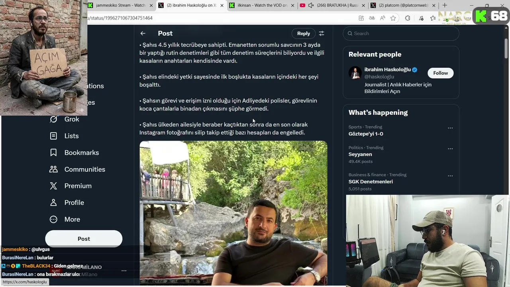
Task: Click the Reply button
Action: 304,33
